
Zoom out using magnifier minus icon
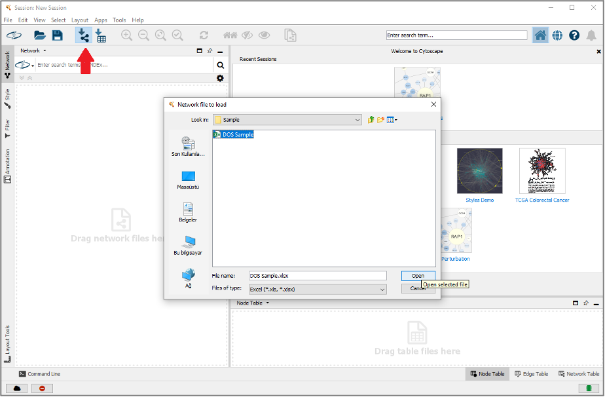143,35
